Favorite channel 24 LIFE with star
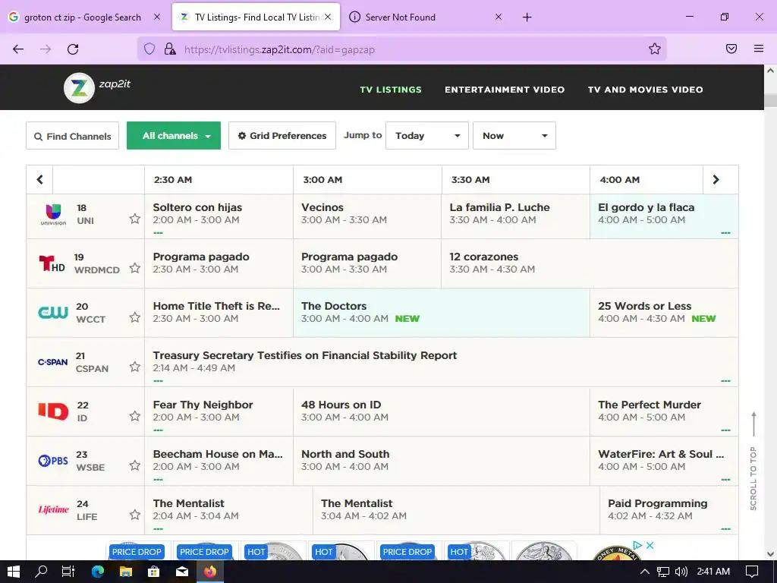Screen dimensions: 777x583 135,515
